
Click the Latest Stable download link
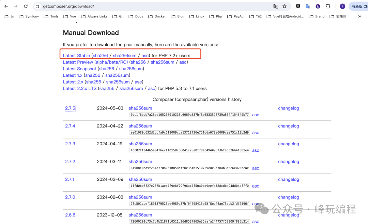[76, 56]
